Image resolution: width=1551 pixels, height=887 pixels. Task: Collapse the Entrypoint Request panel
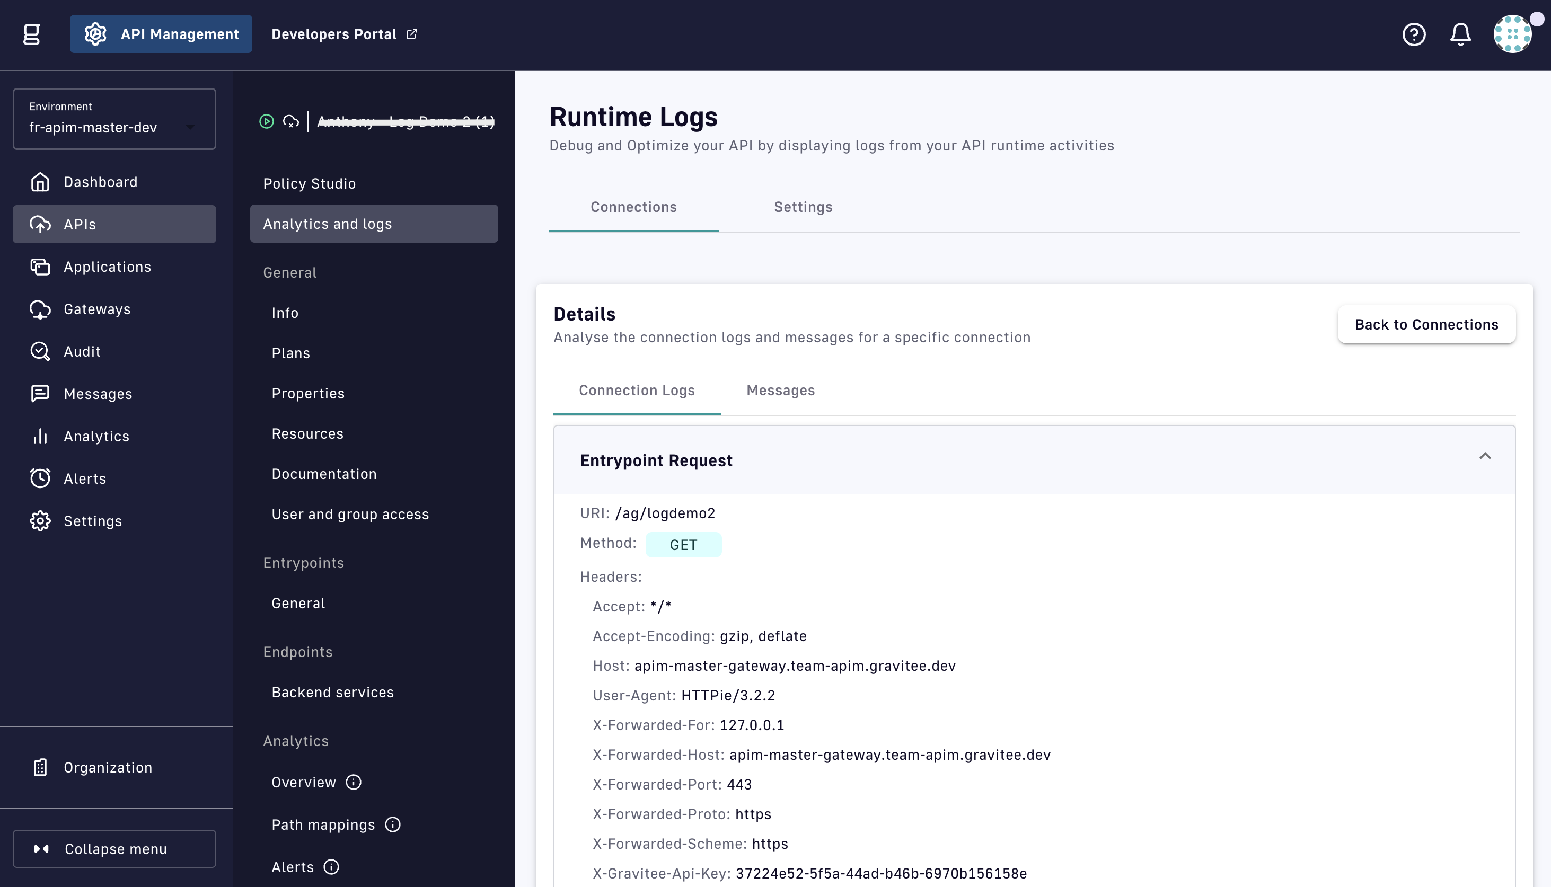[x=1485, y=456]
